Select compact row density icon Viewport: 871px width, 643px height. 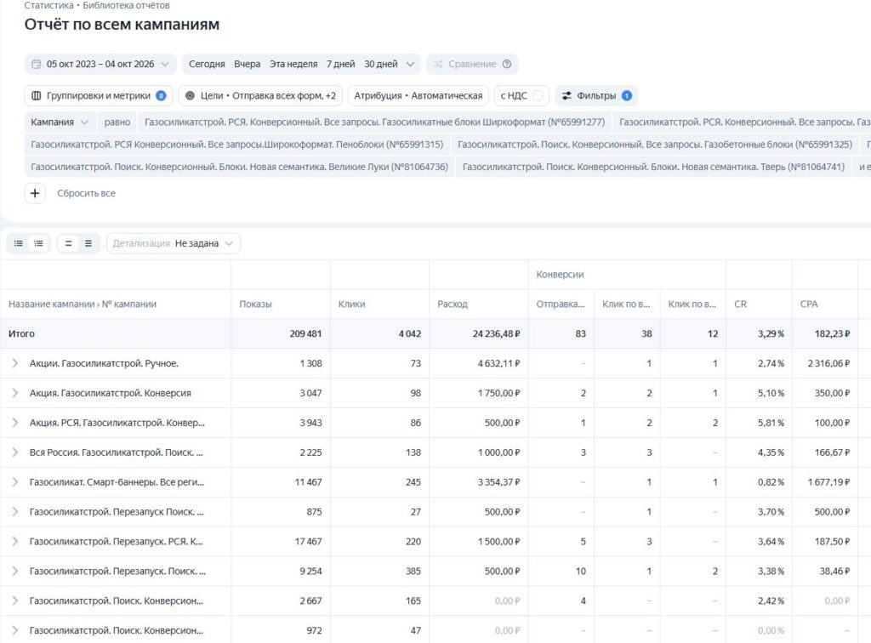(x=68, y=243)
